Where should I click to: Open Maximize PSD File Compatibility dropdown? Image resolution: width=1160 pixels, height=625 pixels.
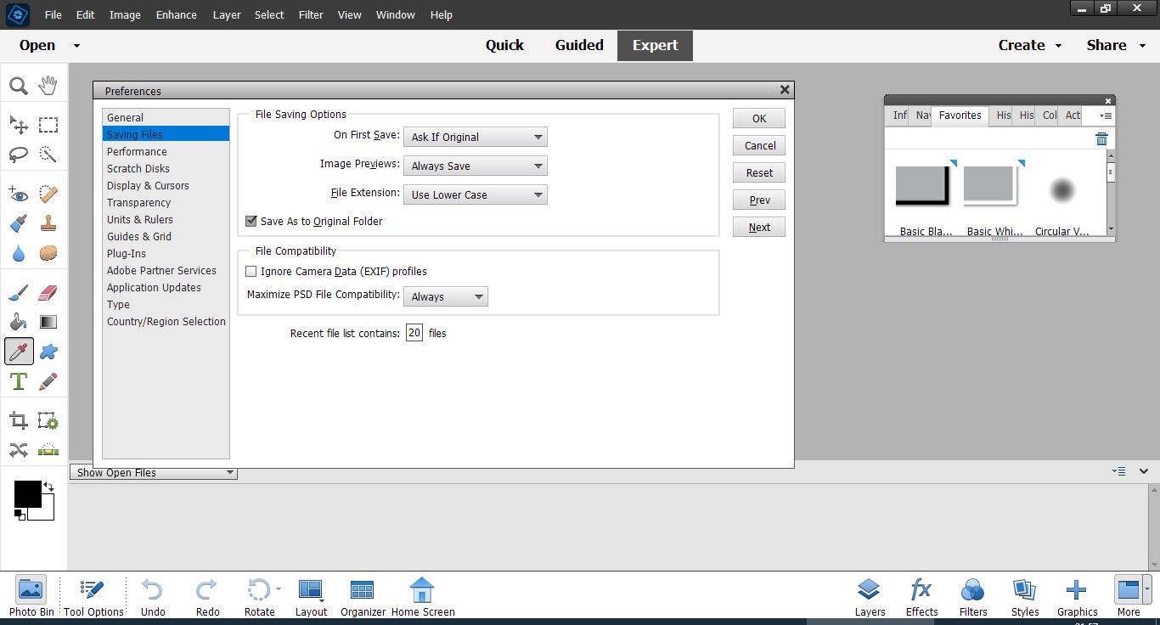coord(446,296)
